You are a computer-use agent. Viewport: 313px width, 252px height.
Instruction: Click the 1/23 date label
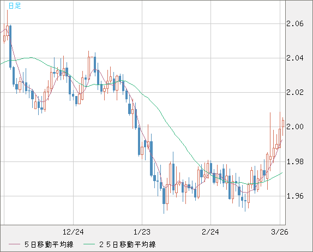point(142,232)
